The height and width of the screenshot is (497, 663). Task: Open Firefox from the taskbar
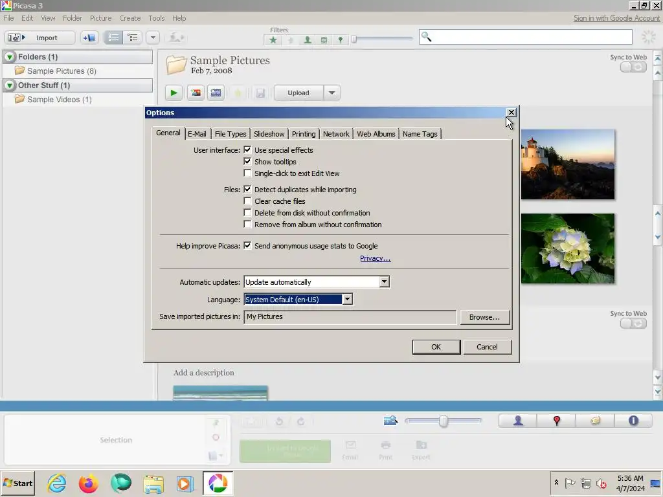coord(88,483)
